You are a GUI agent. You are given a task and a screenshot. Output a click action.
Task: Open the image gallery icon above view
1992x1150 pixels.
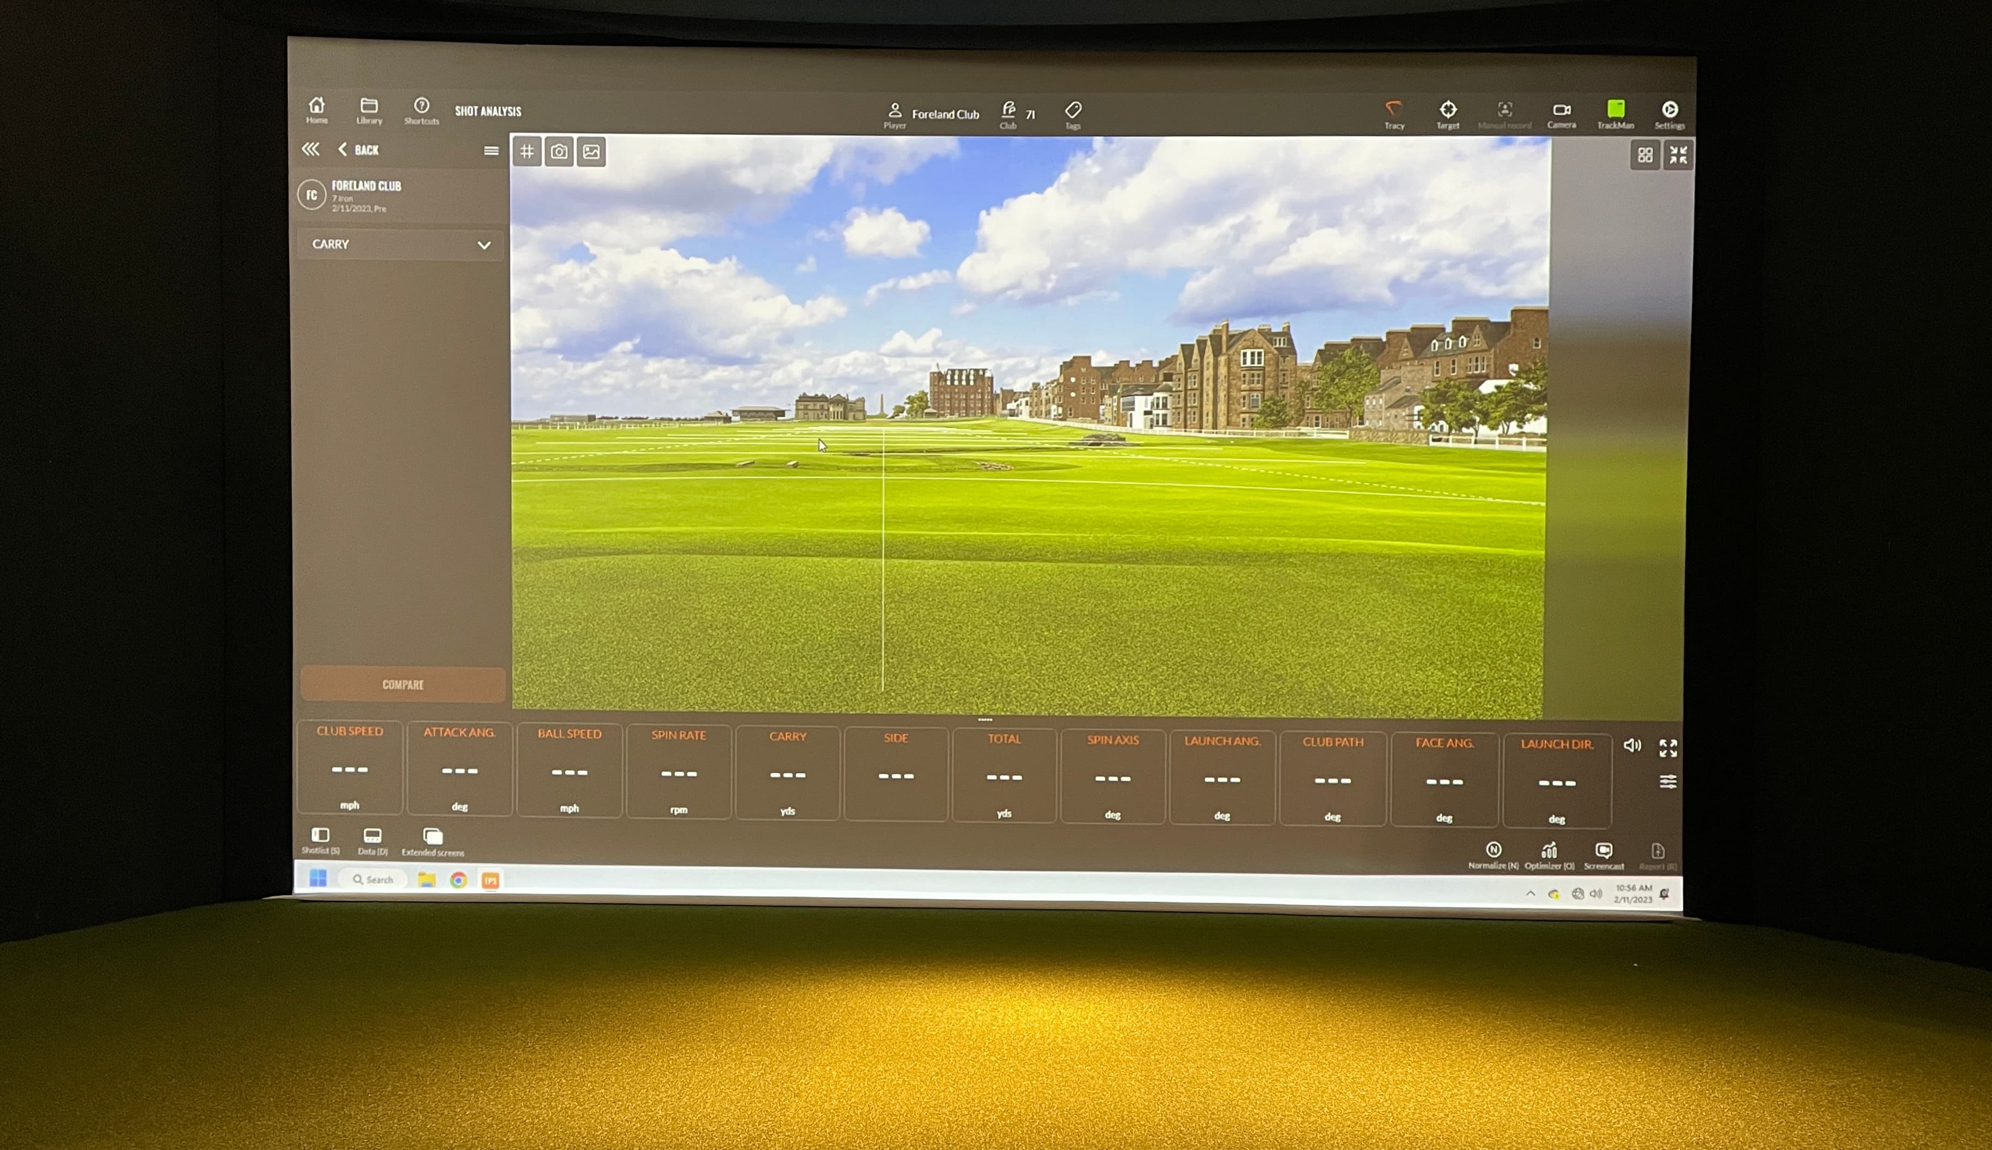pos(591,152)
